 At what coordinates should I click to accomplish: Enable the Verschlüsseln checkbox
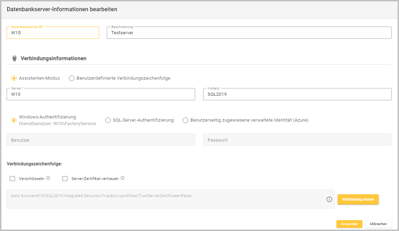pos(13,179)
